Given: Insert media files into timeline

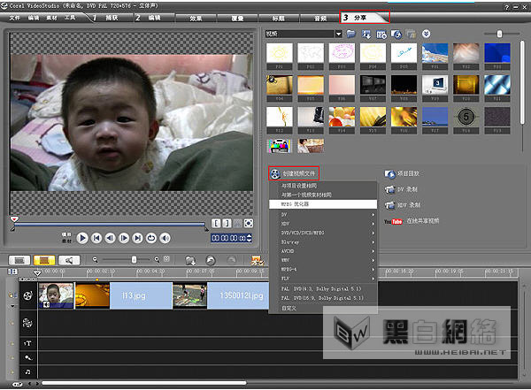Looking at the screenshot, I should [190, 260].
